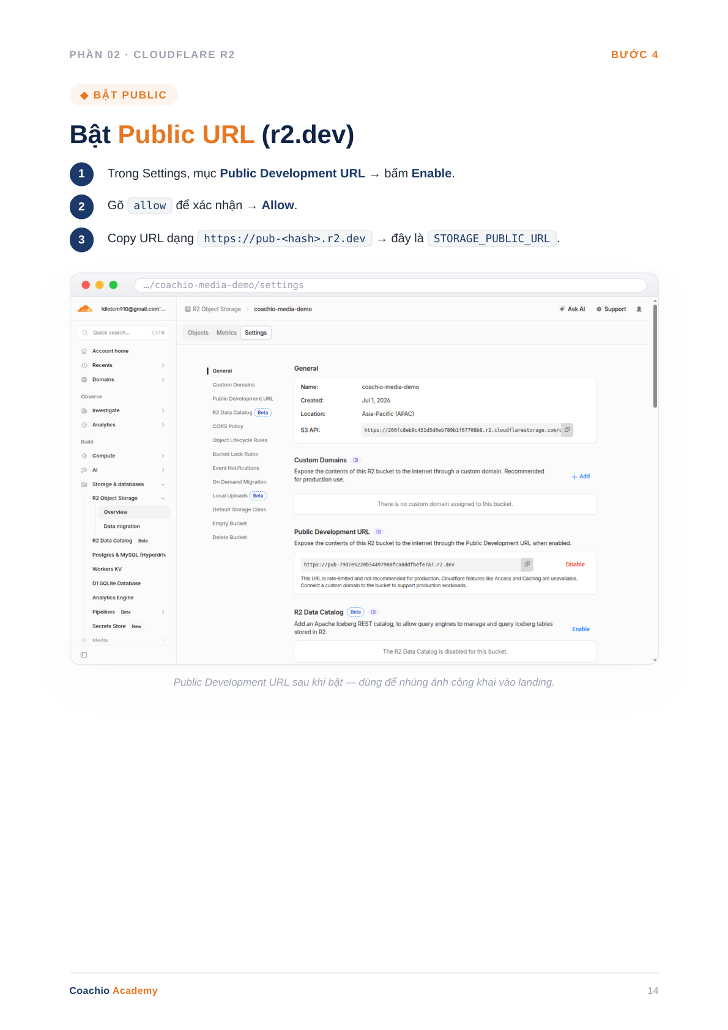Open Overview under R2 Object Storage
728x1030 pixels.
click(134, 513)
